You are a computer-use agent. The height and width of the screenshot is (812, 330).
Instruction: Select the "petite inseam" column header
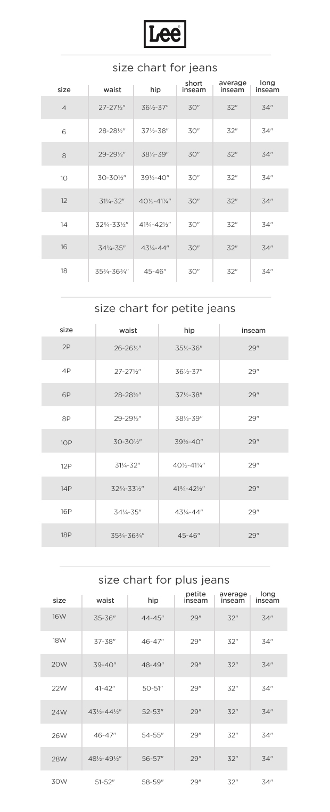pos(196,597)
